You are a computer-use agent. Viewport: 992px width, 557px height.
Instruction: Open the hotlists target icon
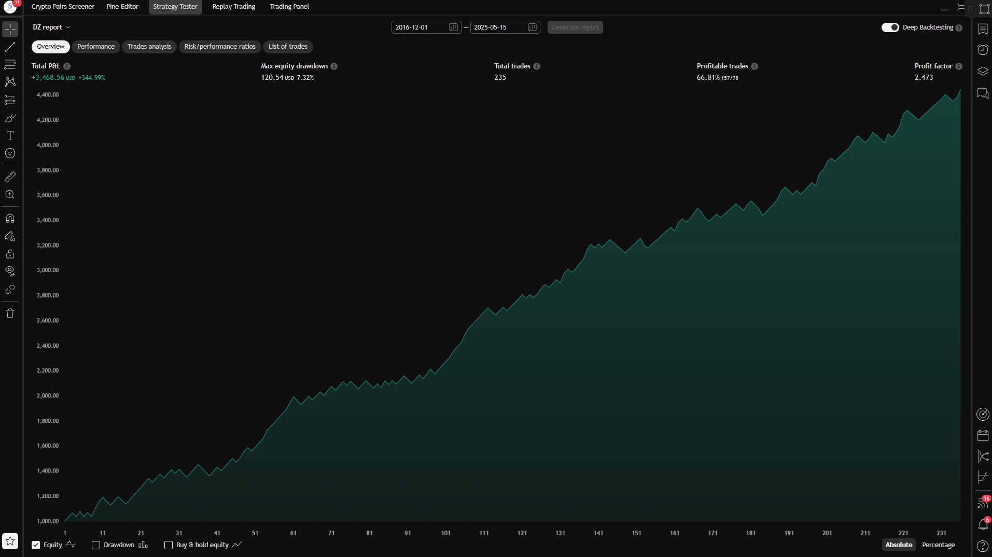[983, 414]
